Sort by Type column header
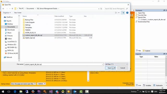 [71, 16]
